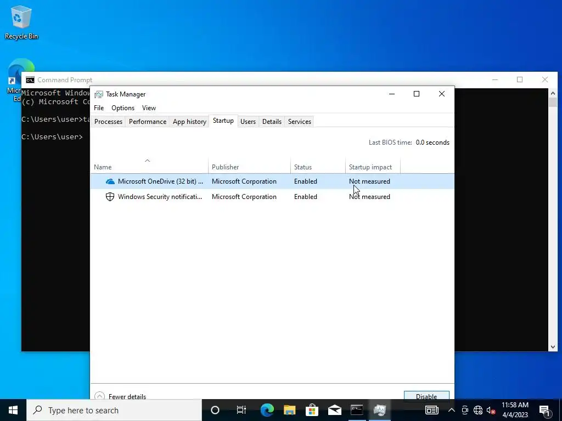Sort by the Status column header
The width and height of the screenshot is (562, 421).
coord(318,167)
